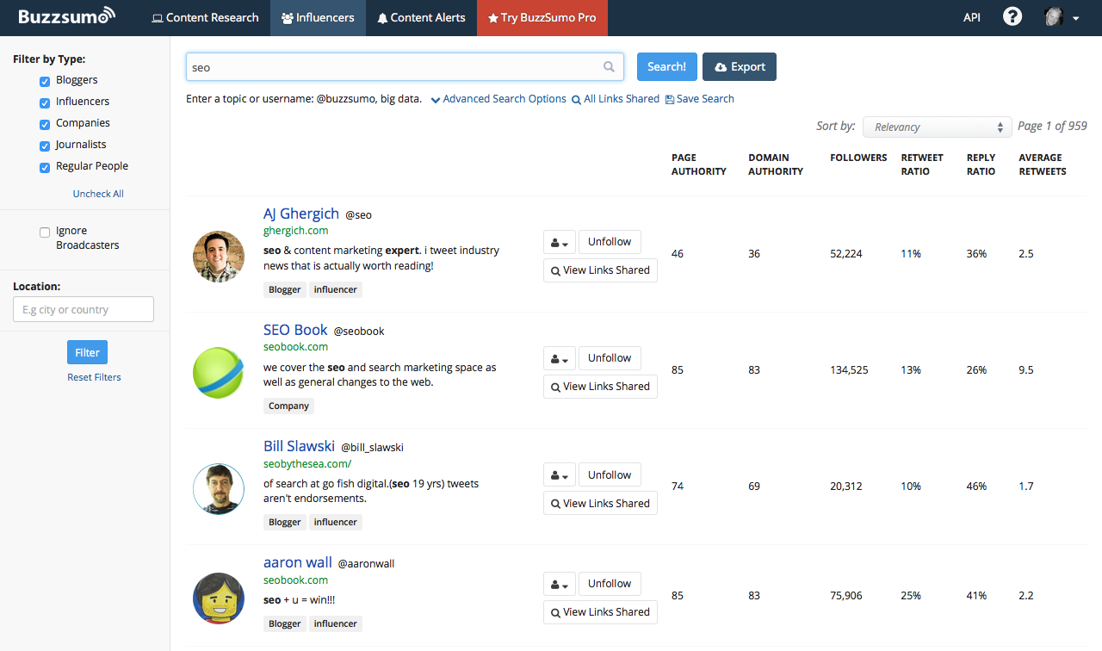The height and width of the screenshot is (651, 1102).
Task: Click Bill Slawski's profile photo
Action: pyautogui.click(x=219, y=488)
